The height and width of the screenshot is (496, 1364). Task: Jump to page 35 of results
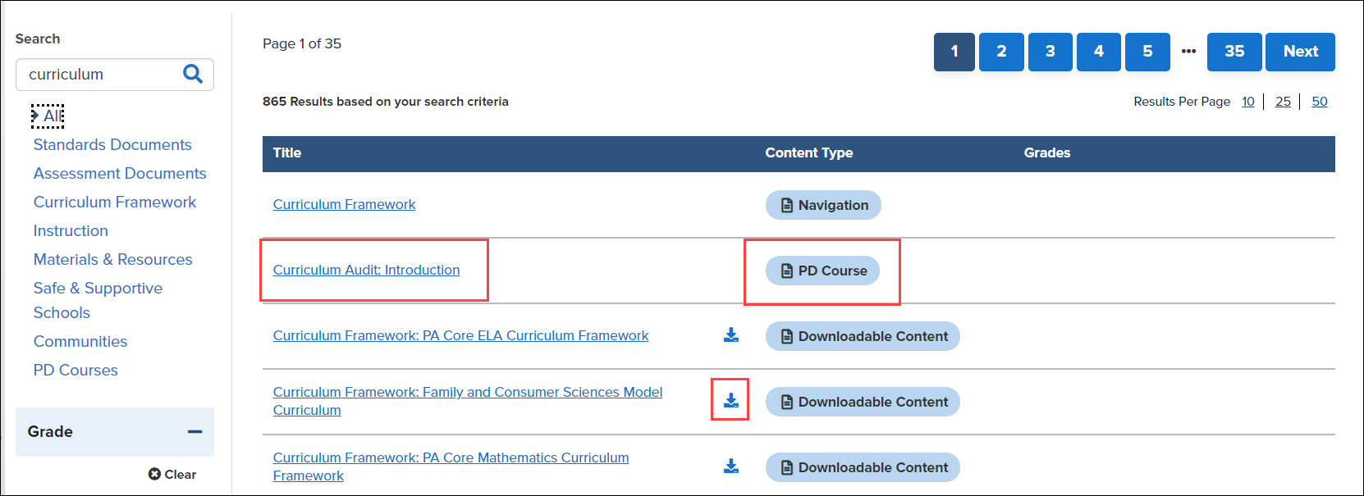1234,52
